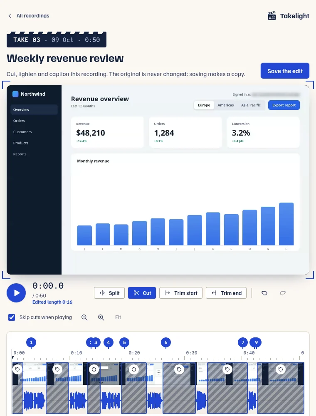The image size is (316, 416).
Task: Toggle Skip cuts when playing checkbox
Action: [12, 317]
